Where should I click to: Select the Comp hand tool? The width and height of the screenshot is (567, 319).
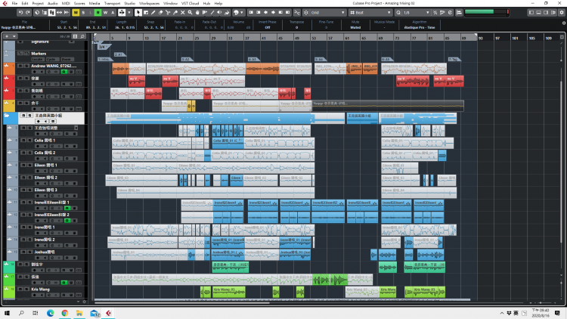pyautogui.click(x=197, y=13)
